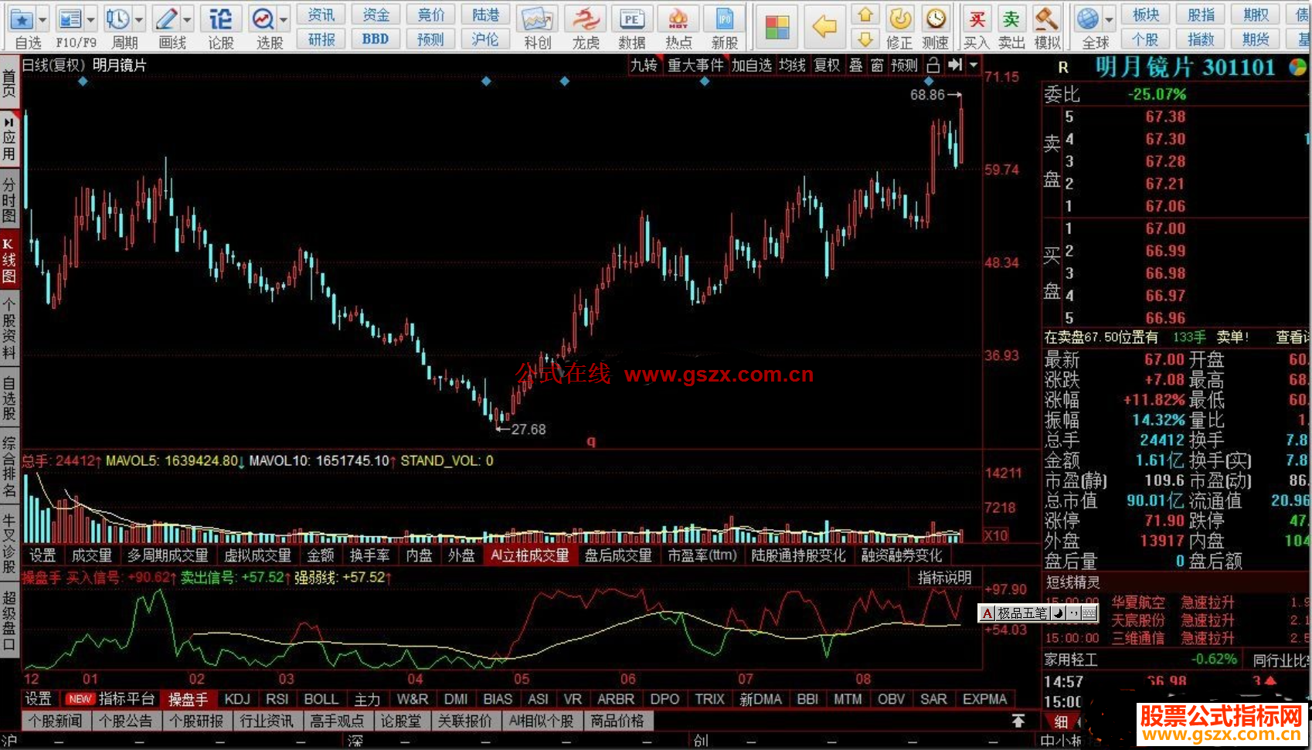Viewport: 1312px width, 750px height.
Task: Toggle the 九转 indicator
Action: click(x=644, y=66)
